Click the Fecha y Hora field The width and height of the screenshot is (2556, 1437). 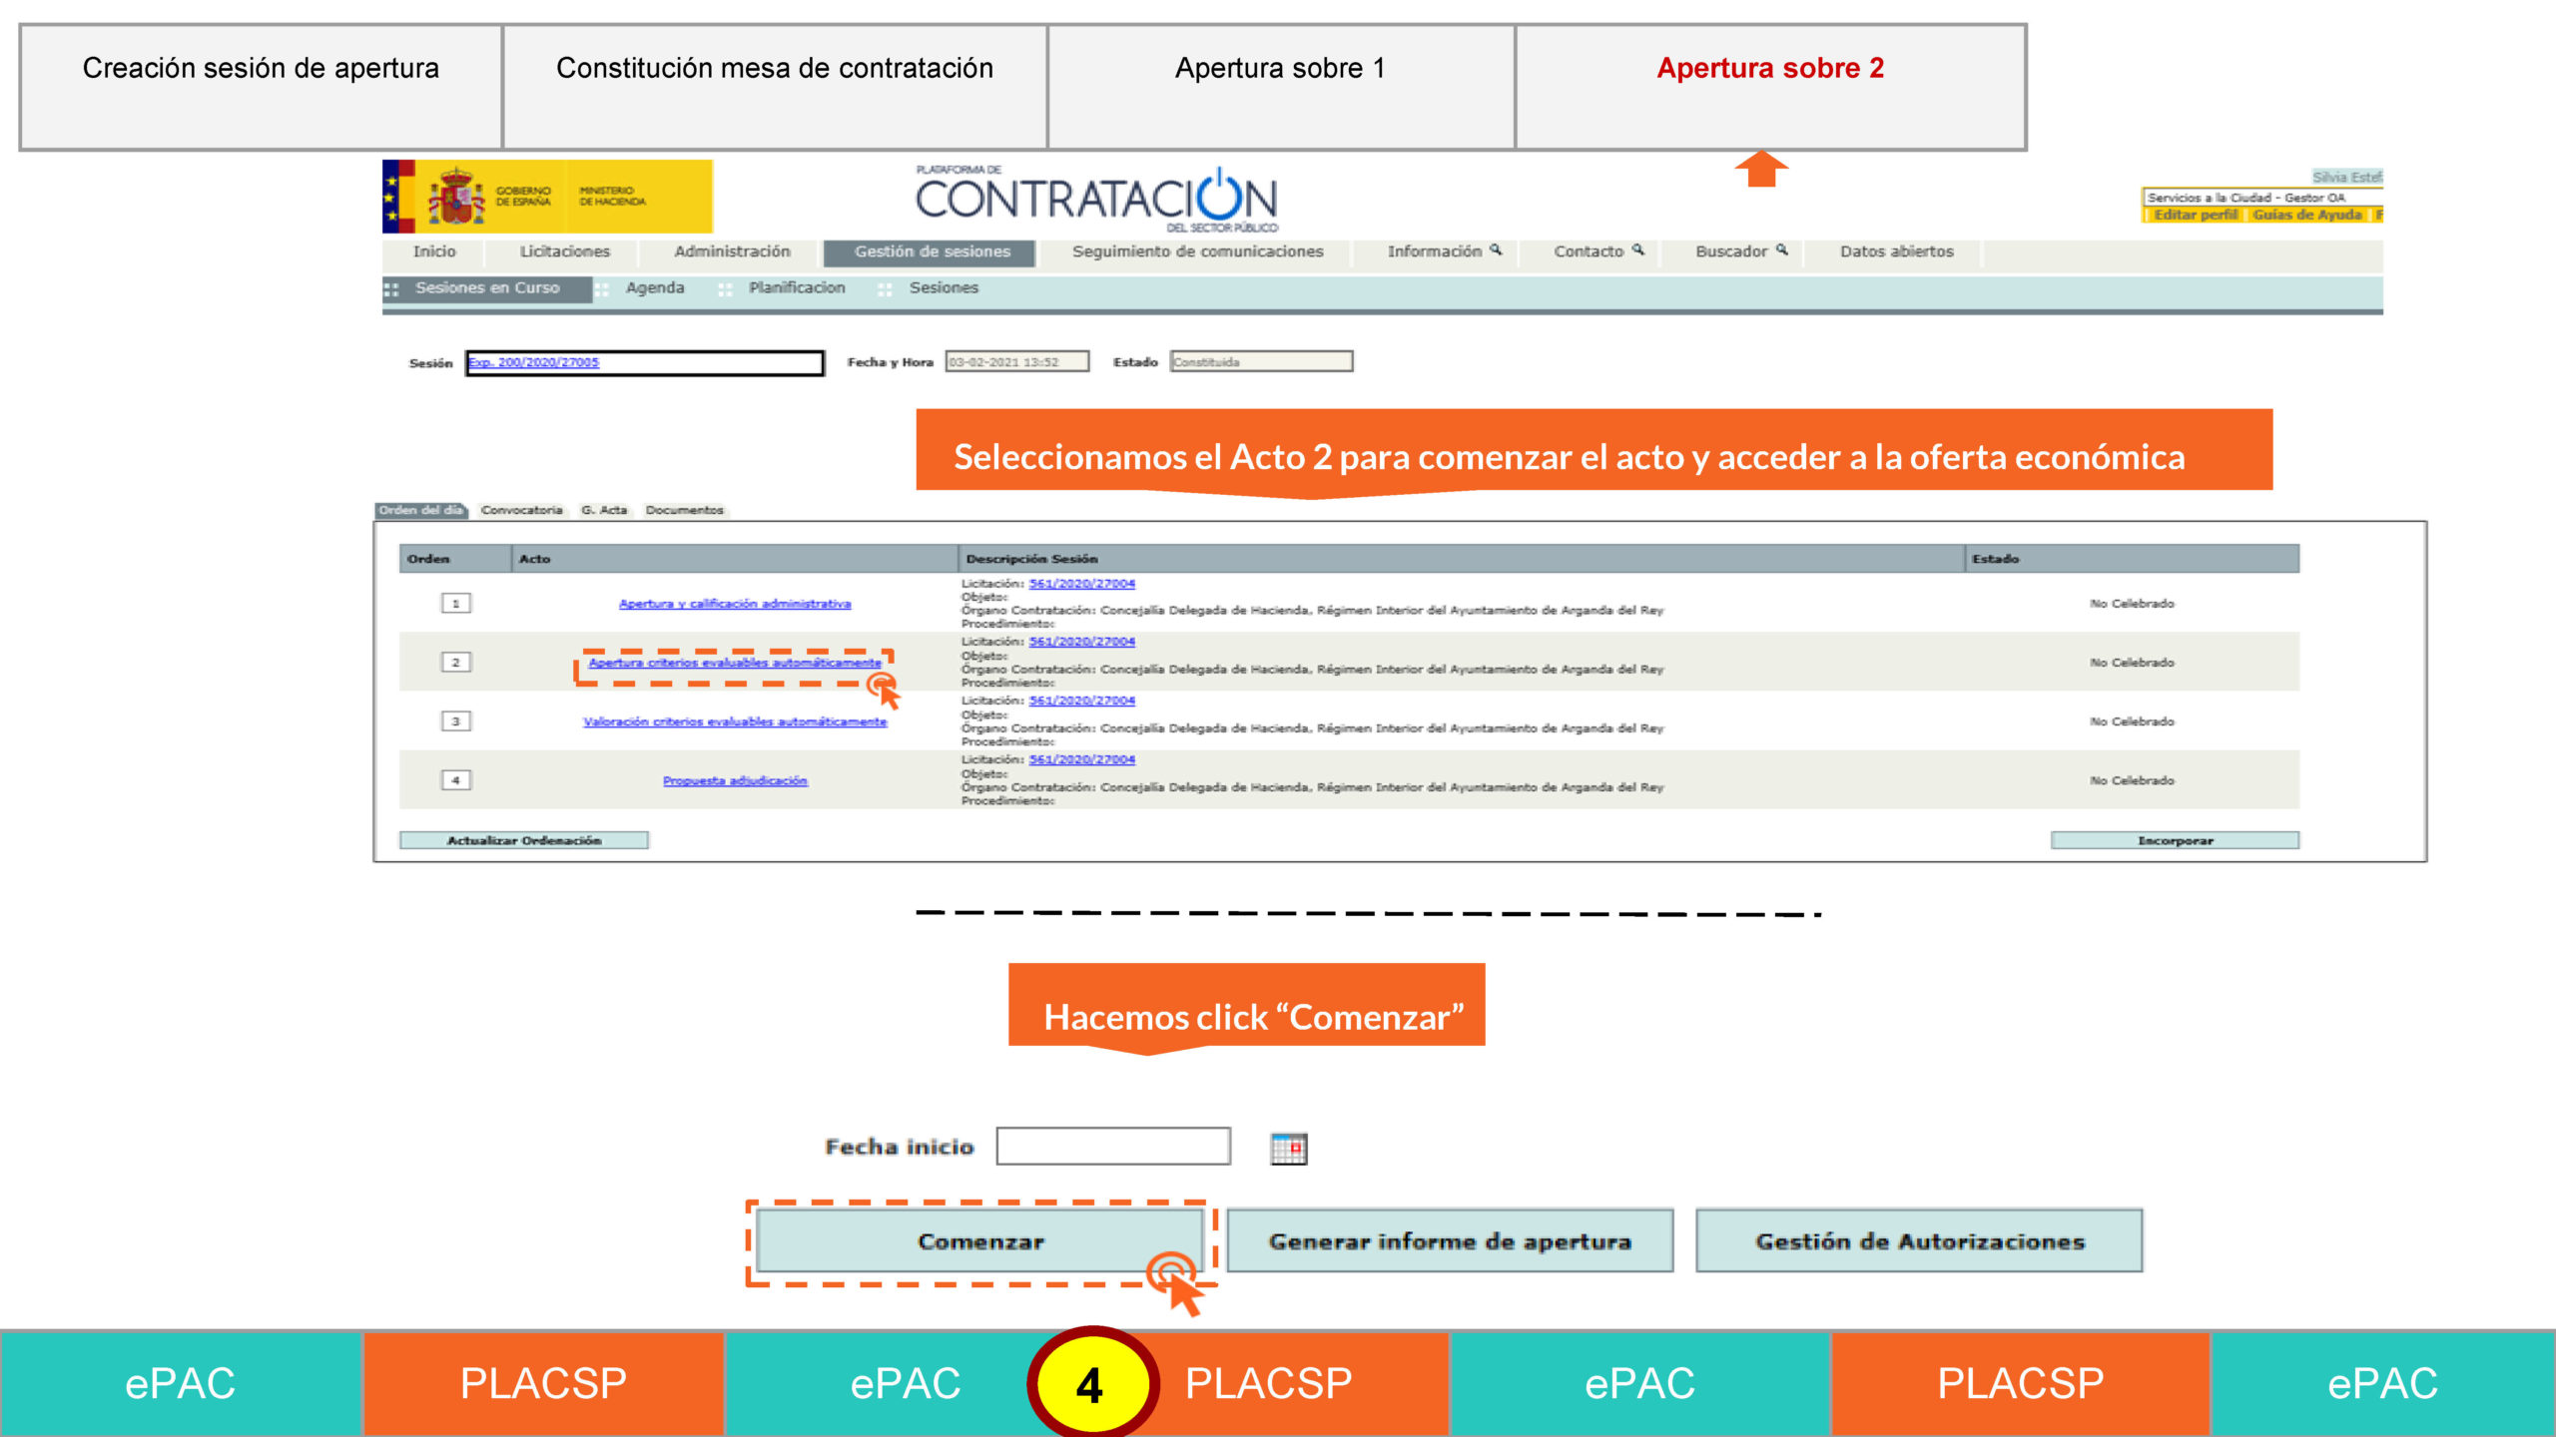(1017, 361)
